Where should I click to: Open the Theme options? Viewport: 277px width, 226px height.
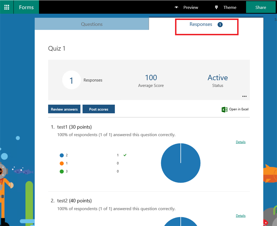tap(230, 7)
